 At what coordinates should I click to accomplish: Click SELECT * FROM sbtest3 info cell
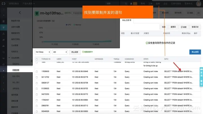point(178,77)
